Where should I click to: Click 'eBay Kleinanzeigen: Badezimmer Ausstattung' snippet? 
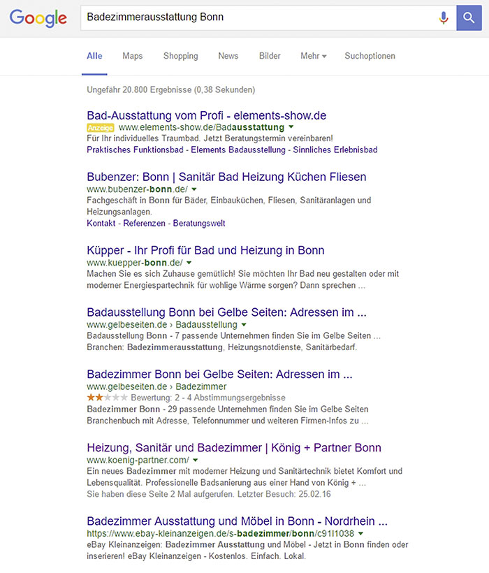click(x=247, y=551)
